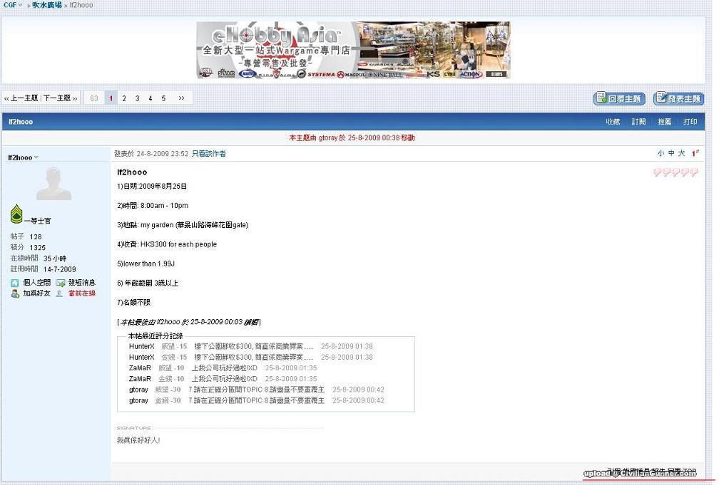Open the 收藏 favorite menu item
719x485 pixels.
coord(613,122)
